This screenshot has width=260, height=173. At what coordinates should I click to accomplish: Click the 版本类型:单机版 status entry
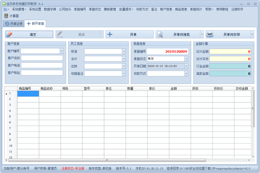pos(100,168)
